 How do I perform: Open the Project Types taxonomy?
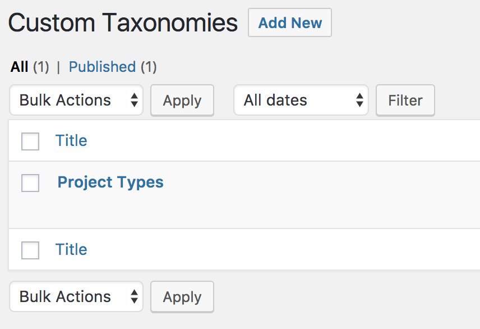[110, 182]
